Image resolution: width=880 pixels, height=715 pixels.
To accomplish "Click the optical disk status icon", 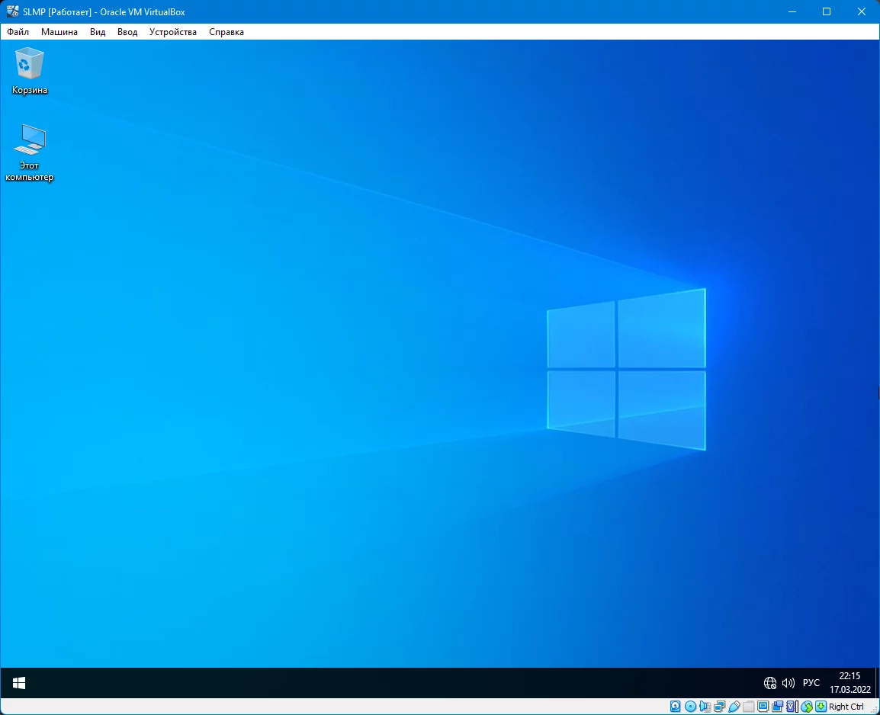I will pos(690,707).
